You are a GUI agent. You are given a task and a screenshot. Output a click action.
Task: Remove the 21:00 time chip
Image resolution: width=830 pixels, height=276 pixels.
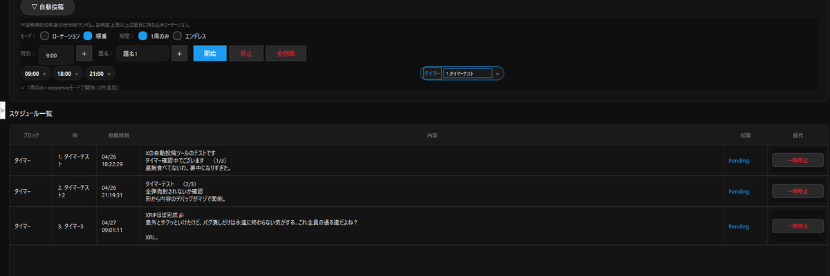tap(110, 73)
